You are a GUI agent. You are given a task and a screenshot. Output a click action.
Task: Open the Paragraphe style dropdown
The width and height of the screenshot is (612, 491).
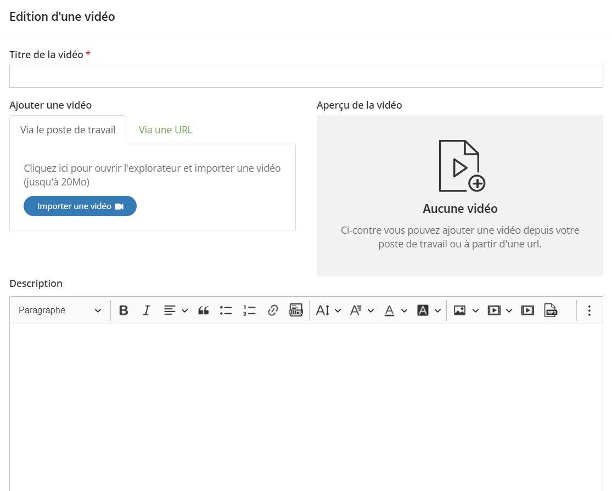coord(60,311)
